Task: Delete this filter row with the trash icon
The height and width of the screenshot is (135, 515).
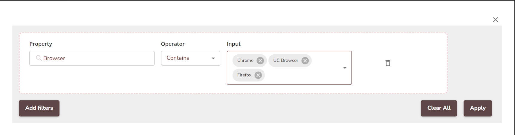Action: coord(388,63)
